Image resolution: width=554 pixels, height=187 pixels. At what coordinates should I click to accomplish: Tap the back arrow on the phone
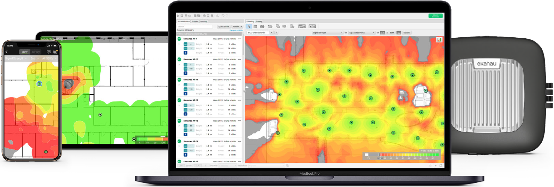[6, 52]
